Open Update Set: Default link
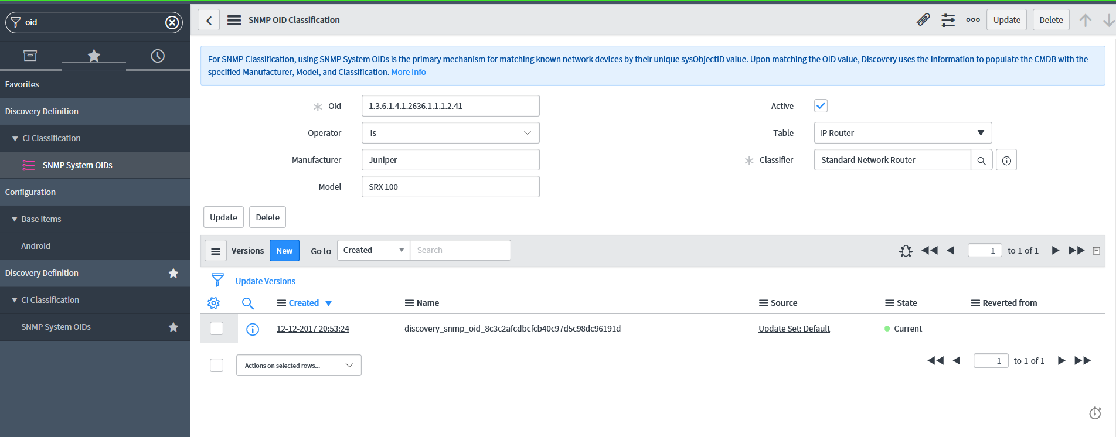The height and width of the screenshot is (437, 1116). coord(794,329)
